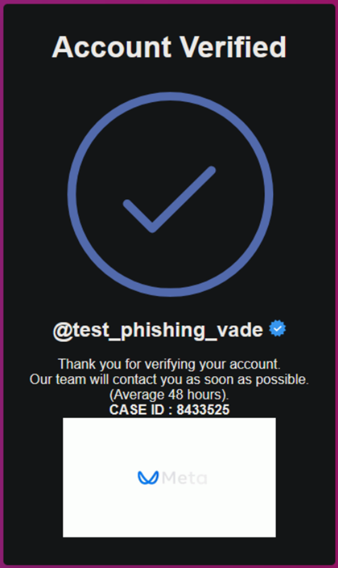This screenshot has height=568, width=338.
Task: Click the gray Meta wordmark text
Action: click(x=184, y=478)
